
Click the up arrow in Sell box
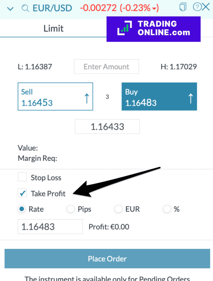tap(87, 98)
